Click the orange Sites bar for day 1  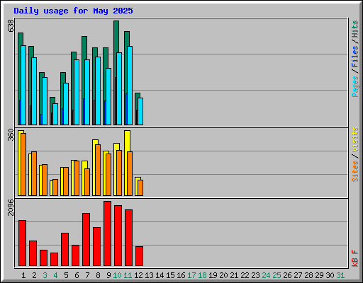[23, 164]
